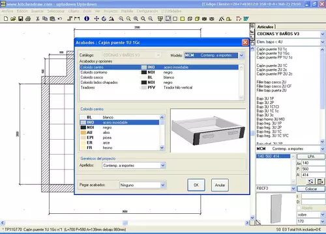Paste with the clipboard toolbar icon
The height and width of the screenshot is (234, 326).
pyautogui.click(x=52, y=19)
